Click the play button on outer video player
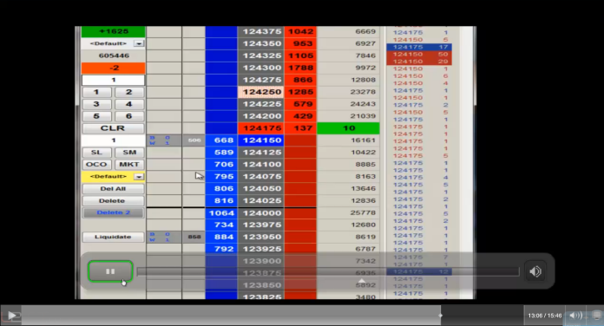 click(x=10, y=316)
